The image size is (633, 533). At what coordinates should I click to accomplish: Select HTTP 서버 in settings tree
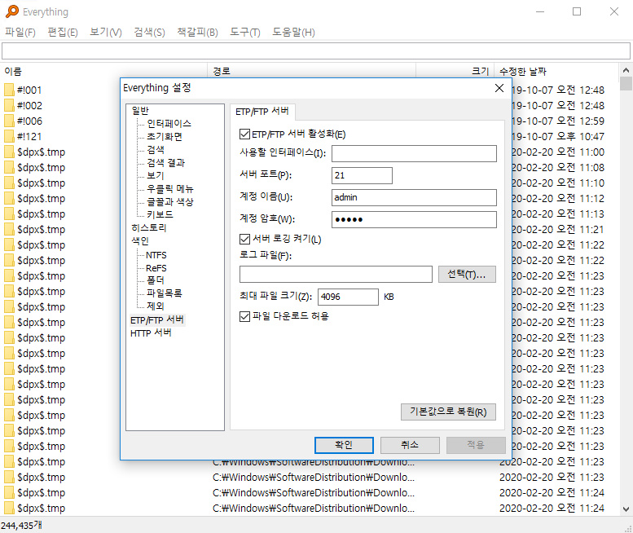(x=151, y=333)
